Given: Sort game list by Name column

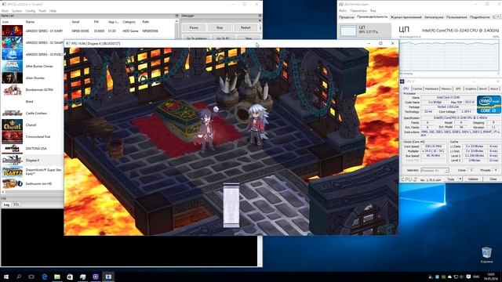Looking at the screenshot, I should (30, 22).
